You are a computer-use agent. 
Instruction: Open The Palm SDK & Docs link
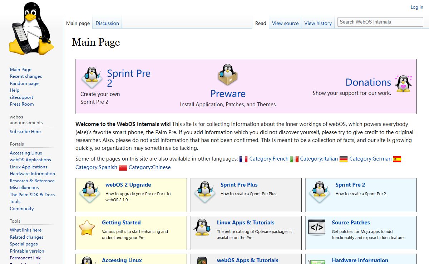(x=32, y=195)
